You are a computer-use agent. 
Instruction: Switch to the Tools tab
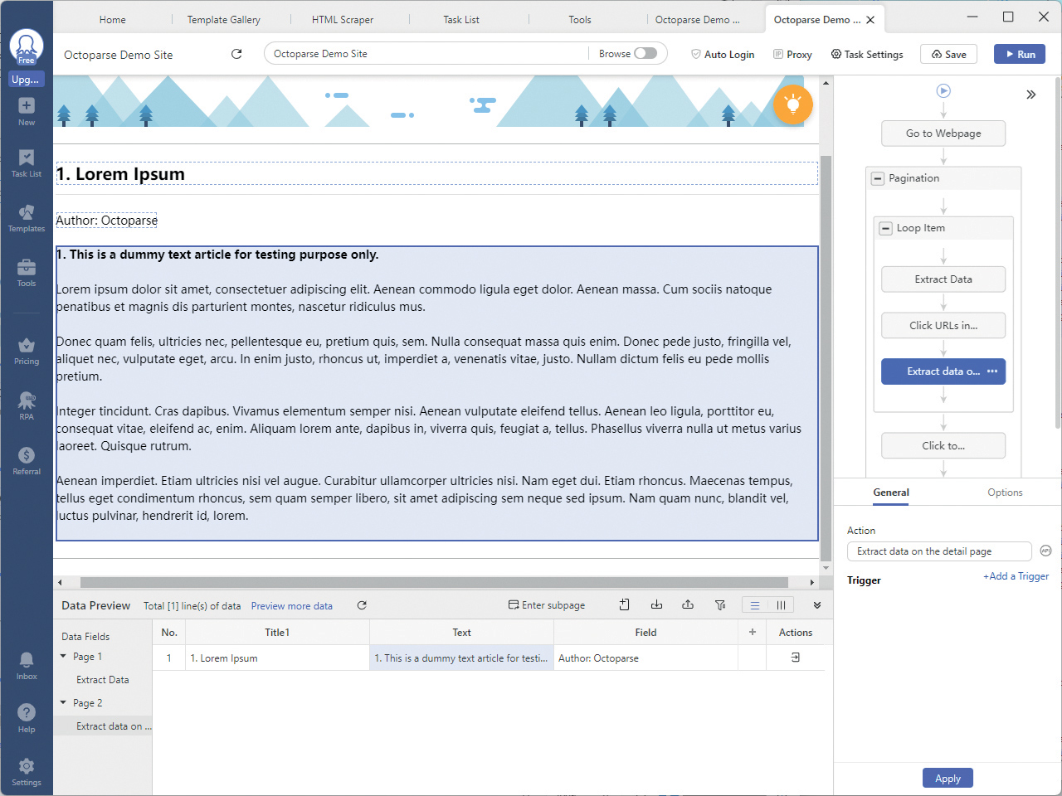(580, 19)
